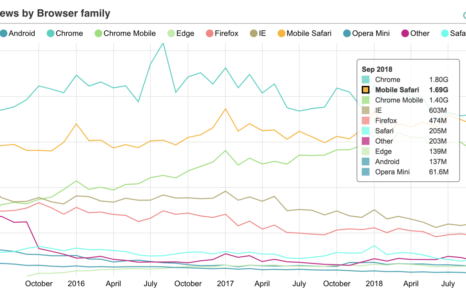Click the pale green Edge legend dot
The height and width of the screenshot is (291, 466).
[x=171, y=33]
